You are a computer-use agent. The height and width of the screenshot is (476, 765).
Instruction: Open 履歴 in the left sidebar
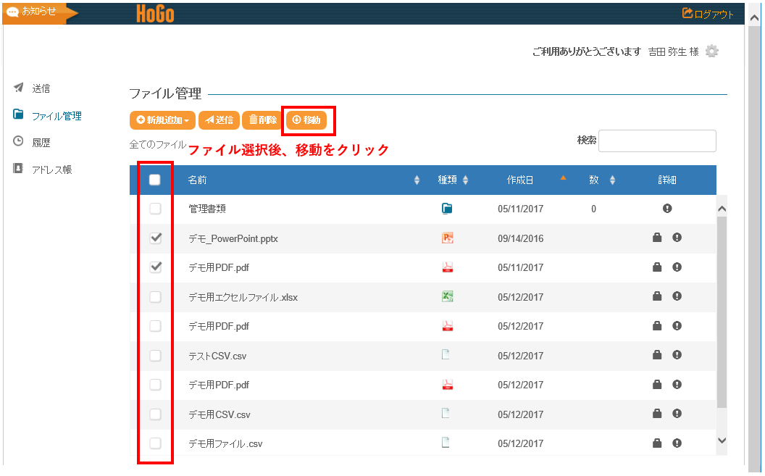click(x=41, y=143)
